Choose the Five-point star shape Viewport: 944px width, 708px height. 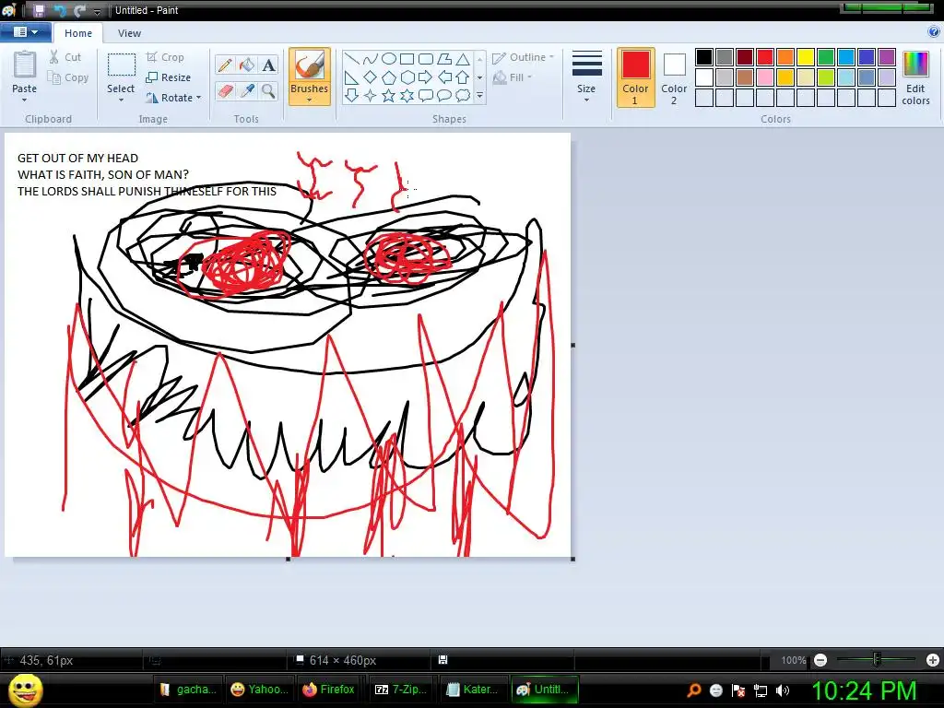(389, 95)
